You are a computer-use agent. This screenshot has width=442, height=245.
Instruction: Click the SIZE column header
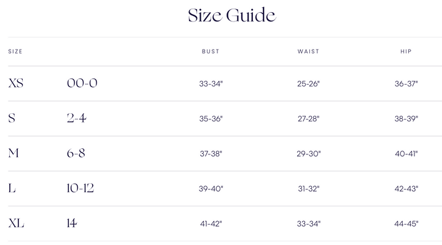(x=15, y=51)
